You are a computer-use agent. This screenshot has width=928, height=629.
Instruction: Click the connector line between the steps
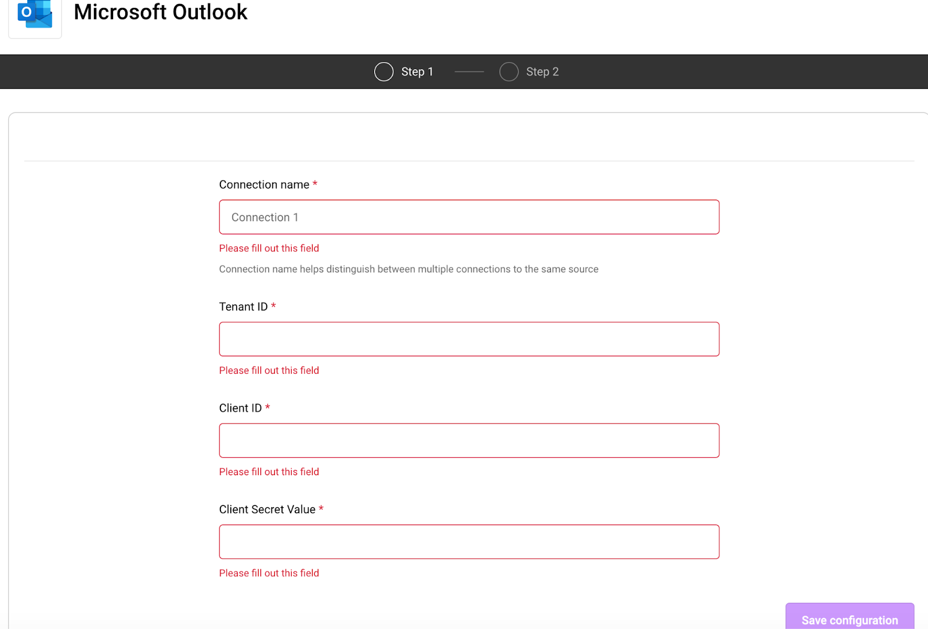469,72
